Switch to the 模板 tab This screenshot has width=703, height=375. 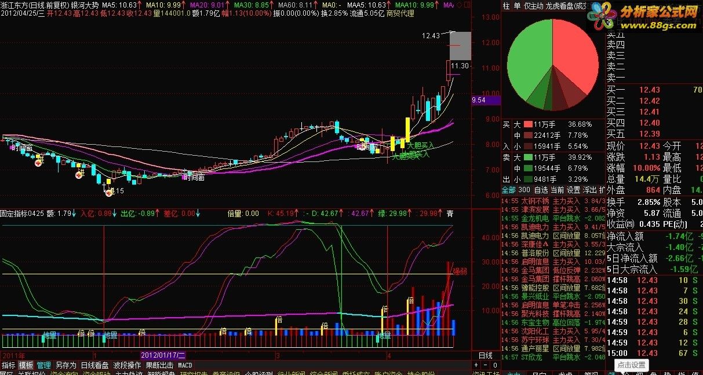(26, 365)
